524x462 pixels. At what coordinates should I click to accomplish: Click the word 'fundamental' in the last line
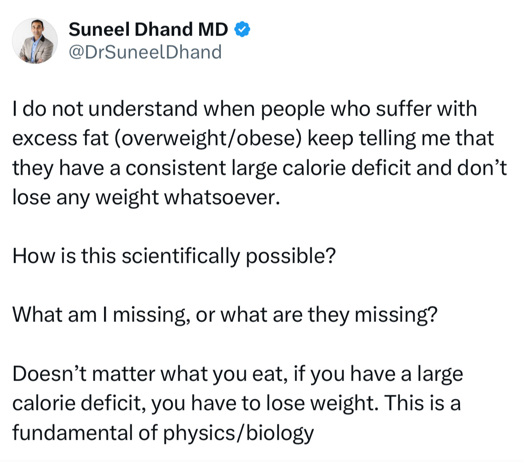click(72, 433)
